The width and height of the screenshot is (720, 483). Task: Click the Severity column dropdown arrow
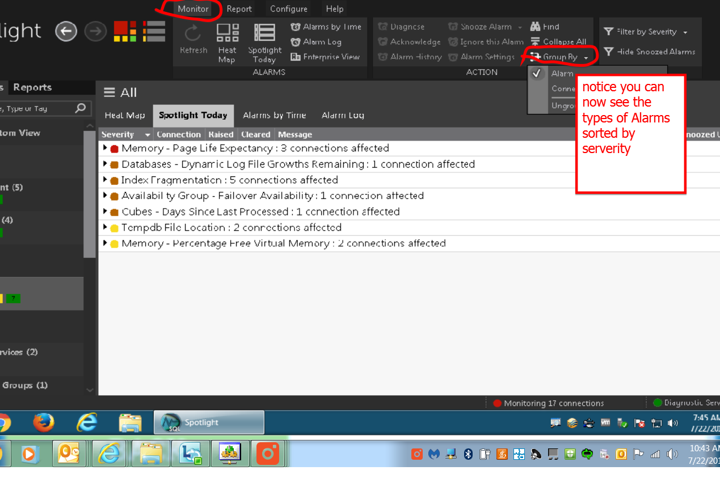148,135
